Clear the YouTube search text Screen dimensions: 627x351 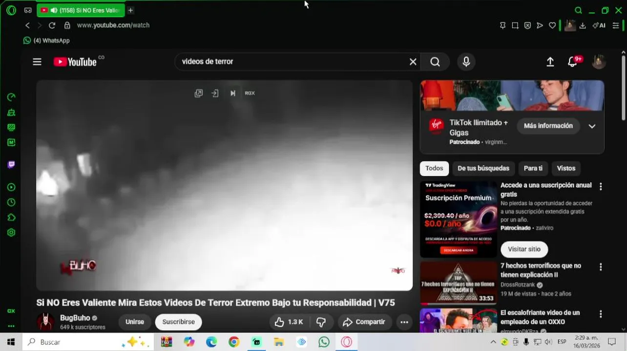pyautogui.click(x=413, y=61)
